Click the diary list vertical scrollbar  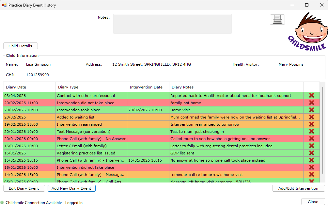point(323,131)
